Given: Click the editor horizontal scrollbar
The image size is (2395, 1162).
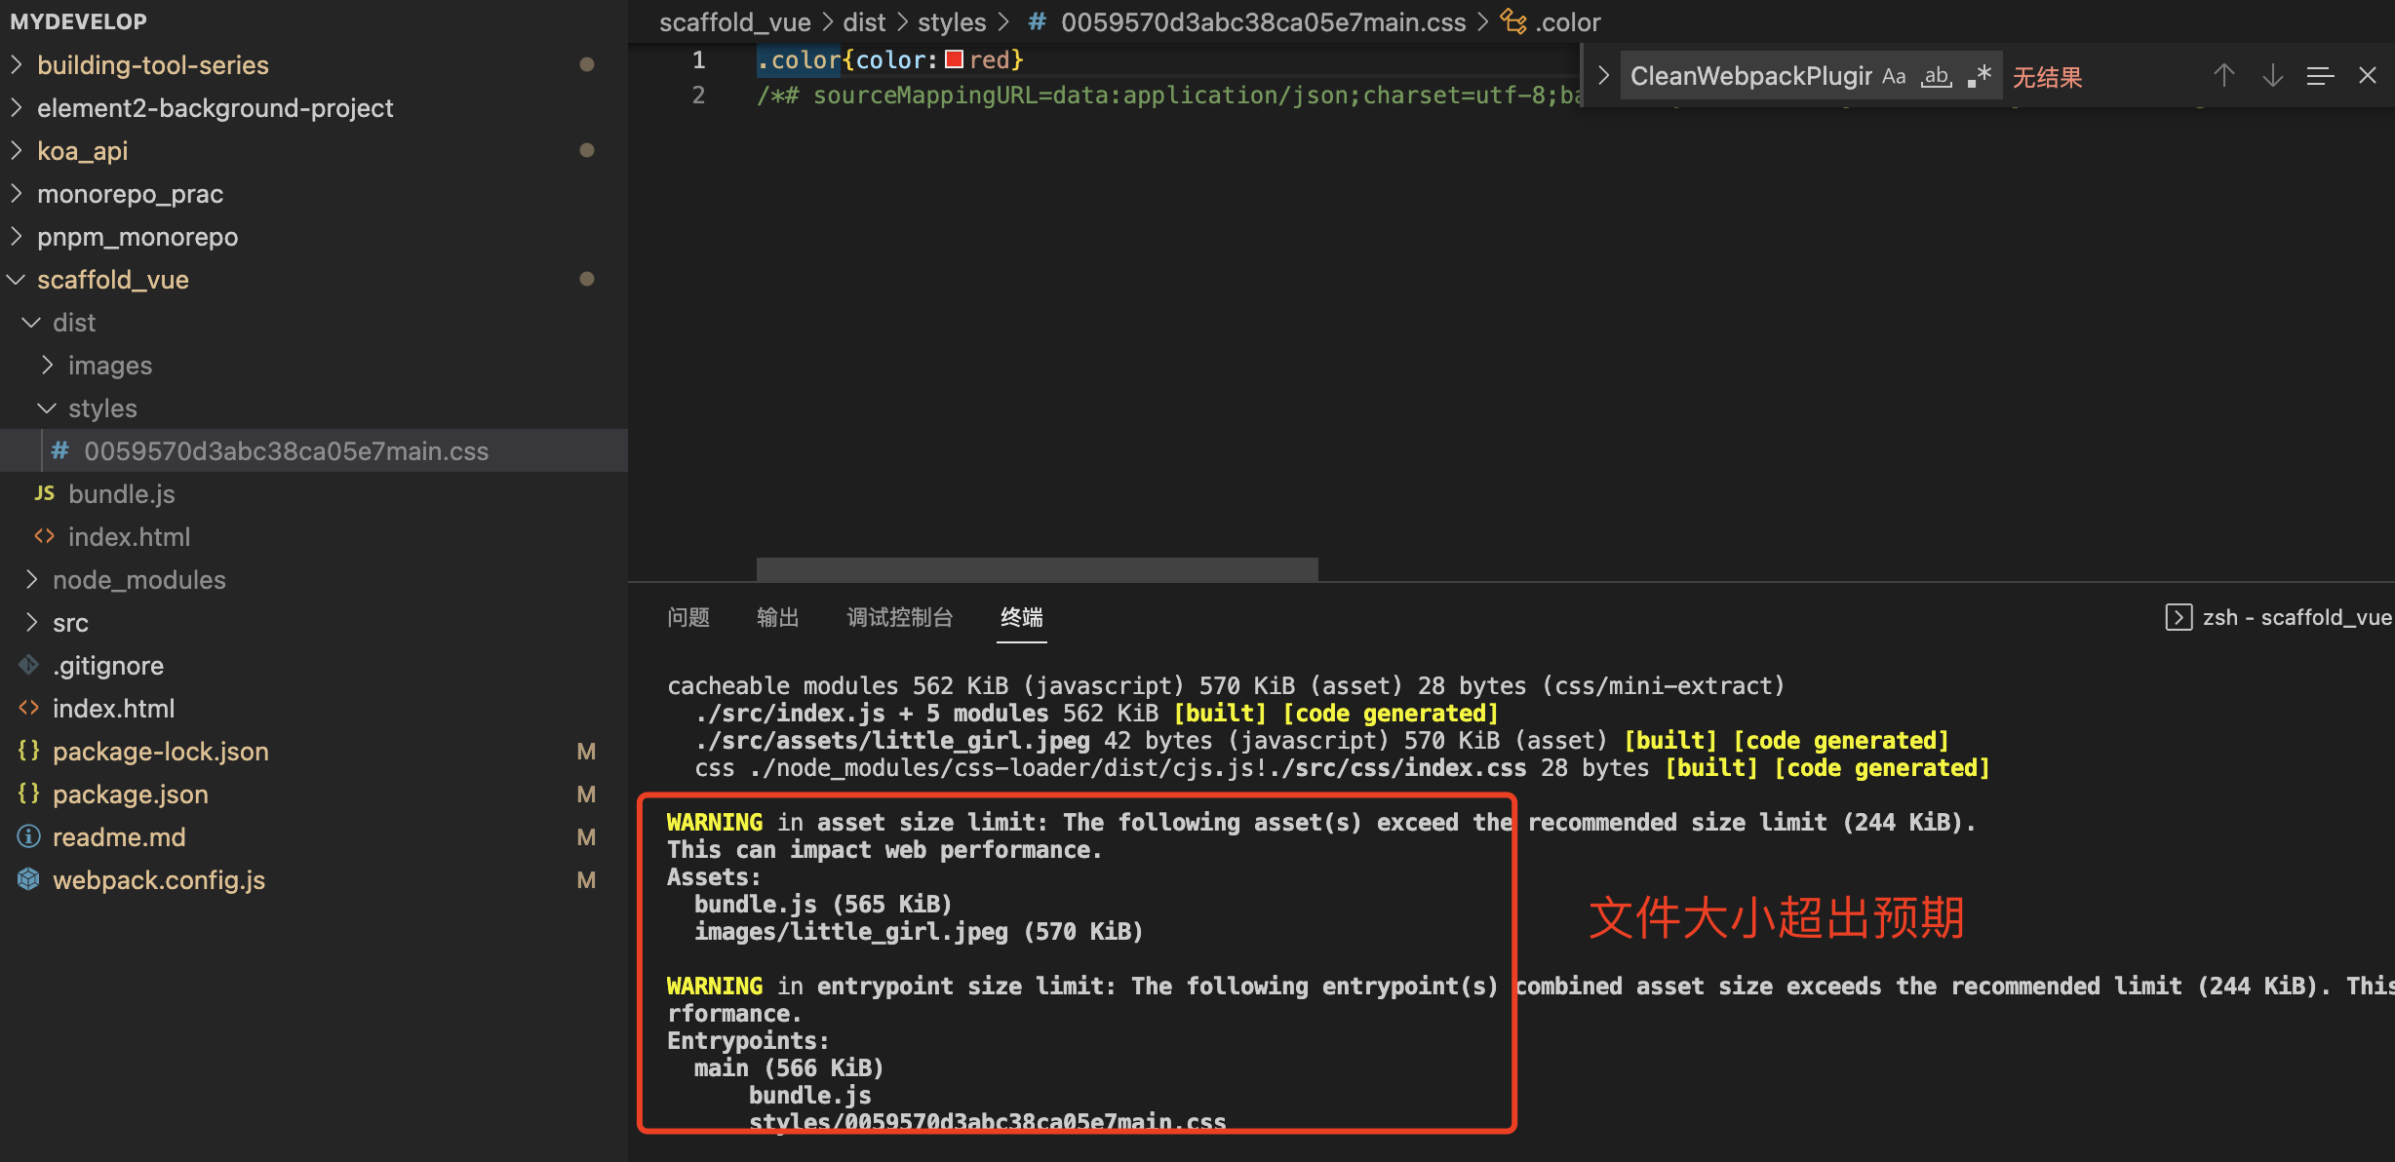Looking at the screenshot, I should coord(1037,569).
